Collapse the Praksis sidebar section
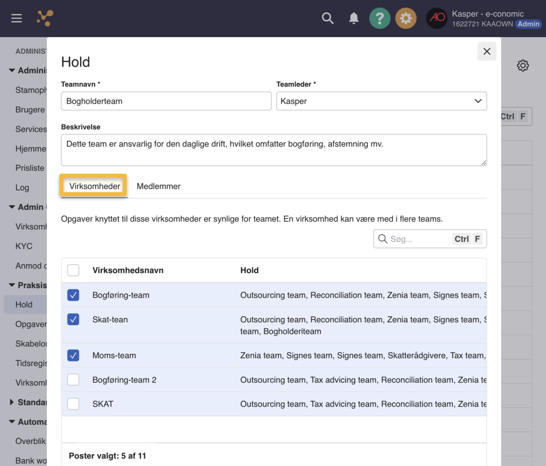This screenshot has width=546, height=466. [x=12, y=285]
